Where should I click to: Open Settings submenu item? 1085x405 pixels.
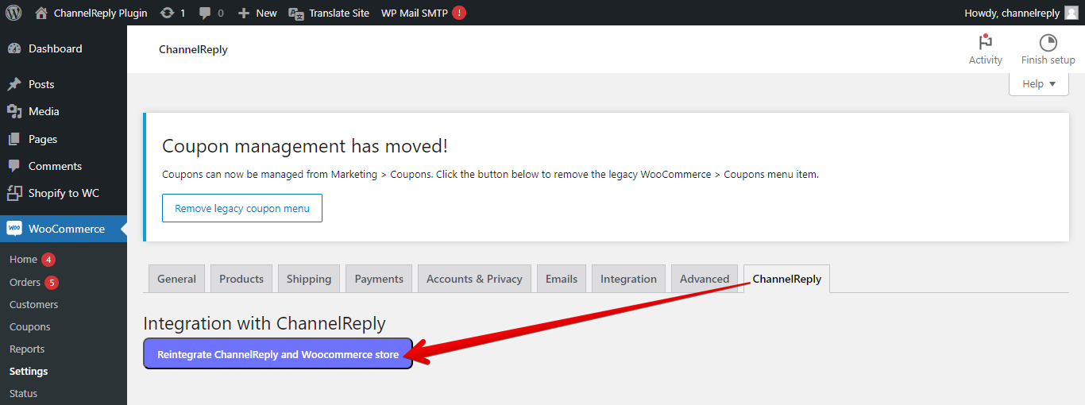click(29, 371)
